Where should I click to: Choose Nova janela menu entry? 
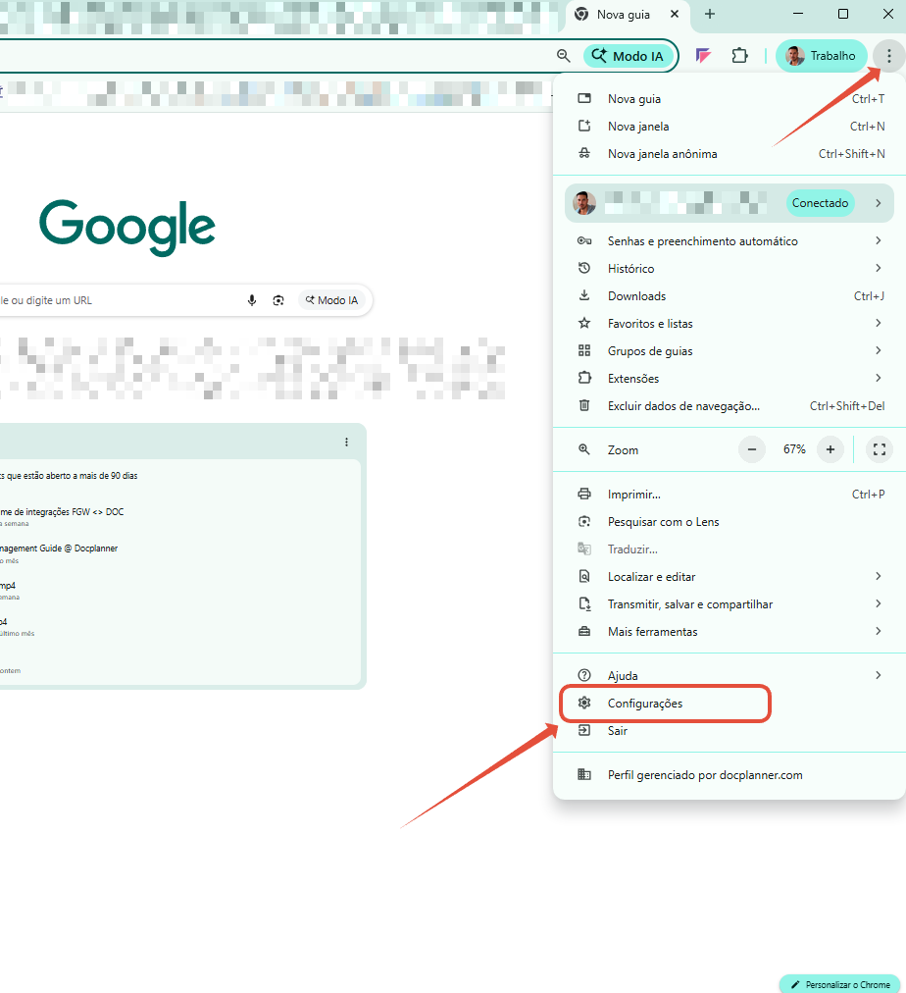729,126
